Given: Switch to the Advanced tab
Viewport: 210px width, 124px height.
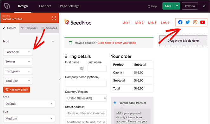Looking at the screenshot, I should (49, 28).
